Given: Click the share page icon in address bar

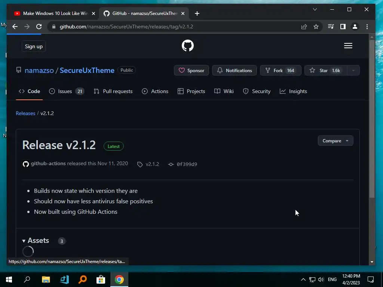Looking at the screenshot, I should tap(304, 27).
